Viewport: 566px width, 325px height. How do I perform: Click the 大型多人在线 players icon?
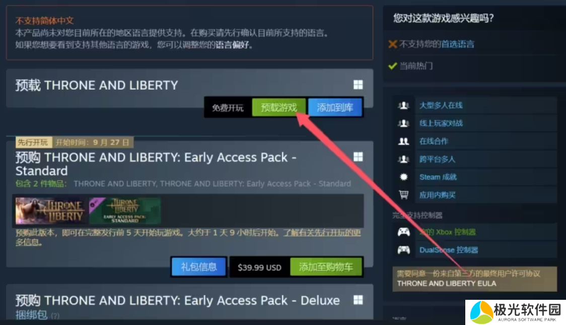tap(403, 105)
